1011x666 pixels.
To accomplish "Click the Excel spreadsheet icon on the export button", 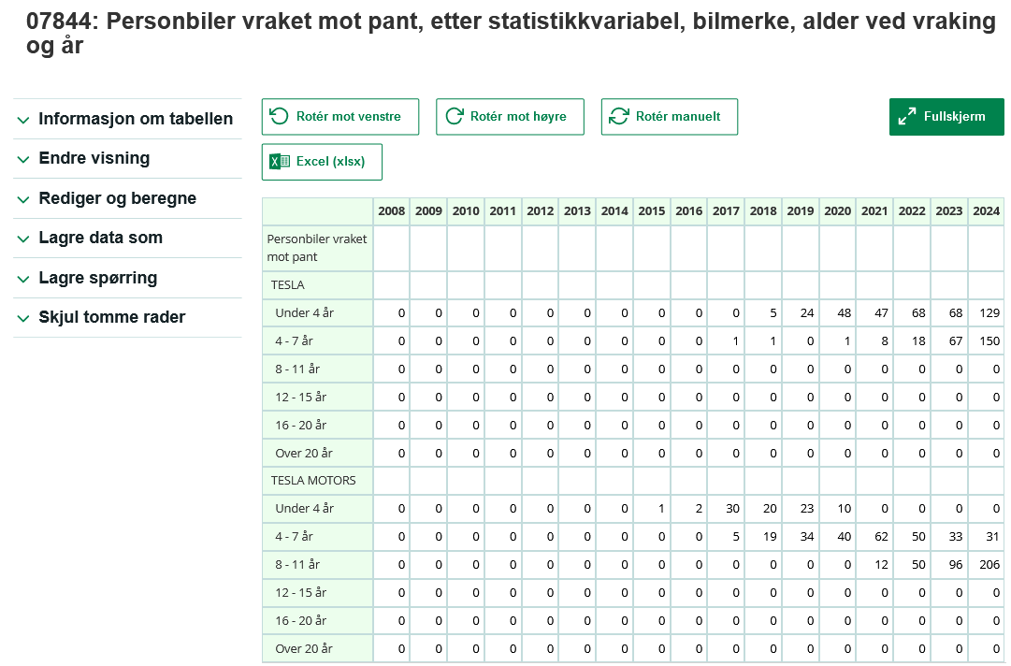I will point(277,161).
